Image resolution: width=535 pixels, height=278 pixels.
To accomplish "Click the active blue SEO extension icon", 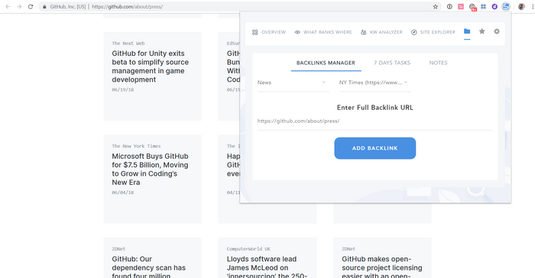I will 506,6.
